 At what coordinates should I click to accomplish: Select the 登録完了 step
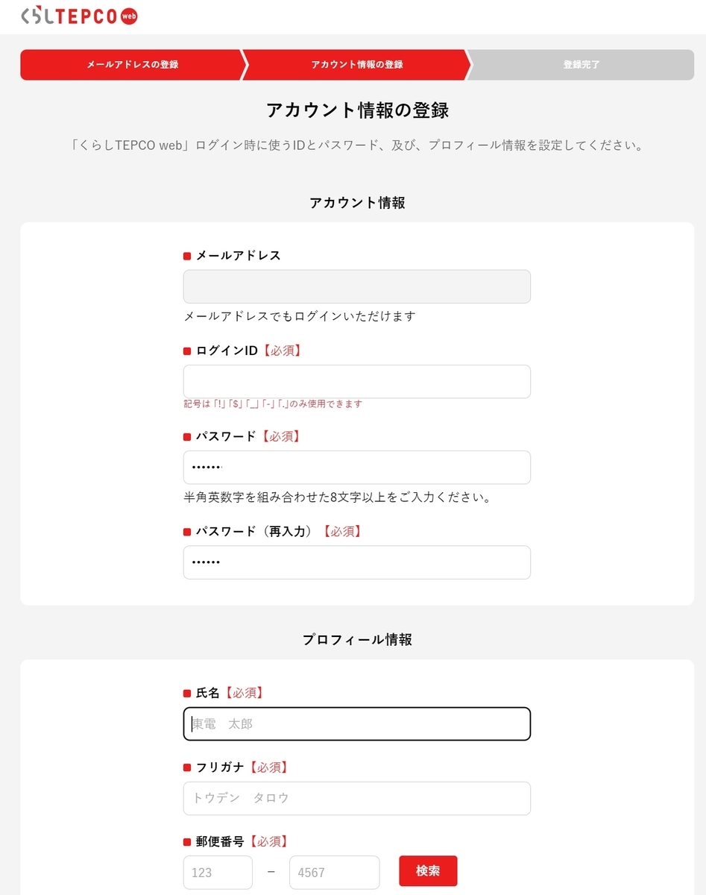(x=581, y=65)
